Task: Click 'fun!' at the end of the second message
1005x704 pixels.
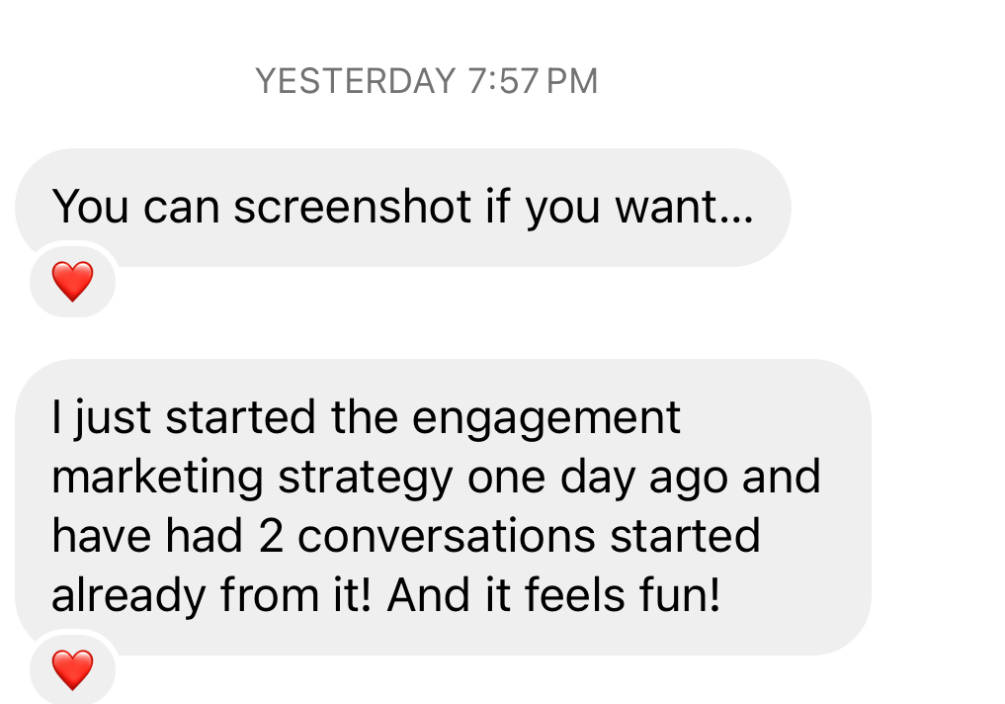Action: coord(680,594)
